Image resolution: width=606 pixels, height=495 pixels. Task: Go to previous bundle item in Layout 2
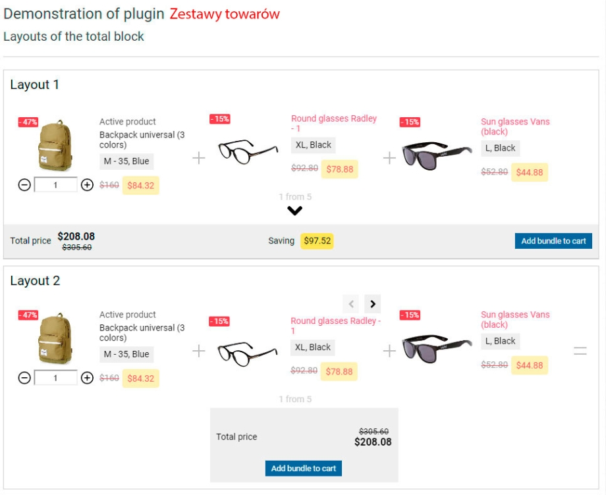click(x=352, y=304)
